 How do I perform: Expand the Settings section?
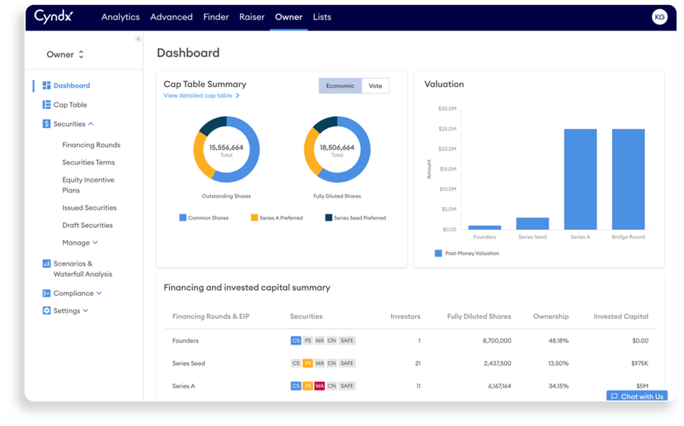pos(85,311)
